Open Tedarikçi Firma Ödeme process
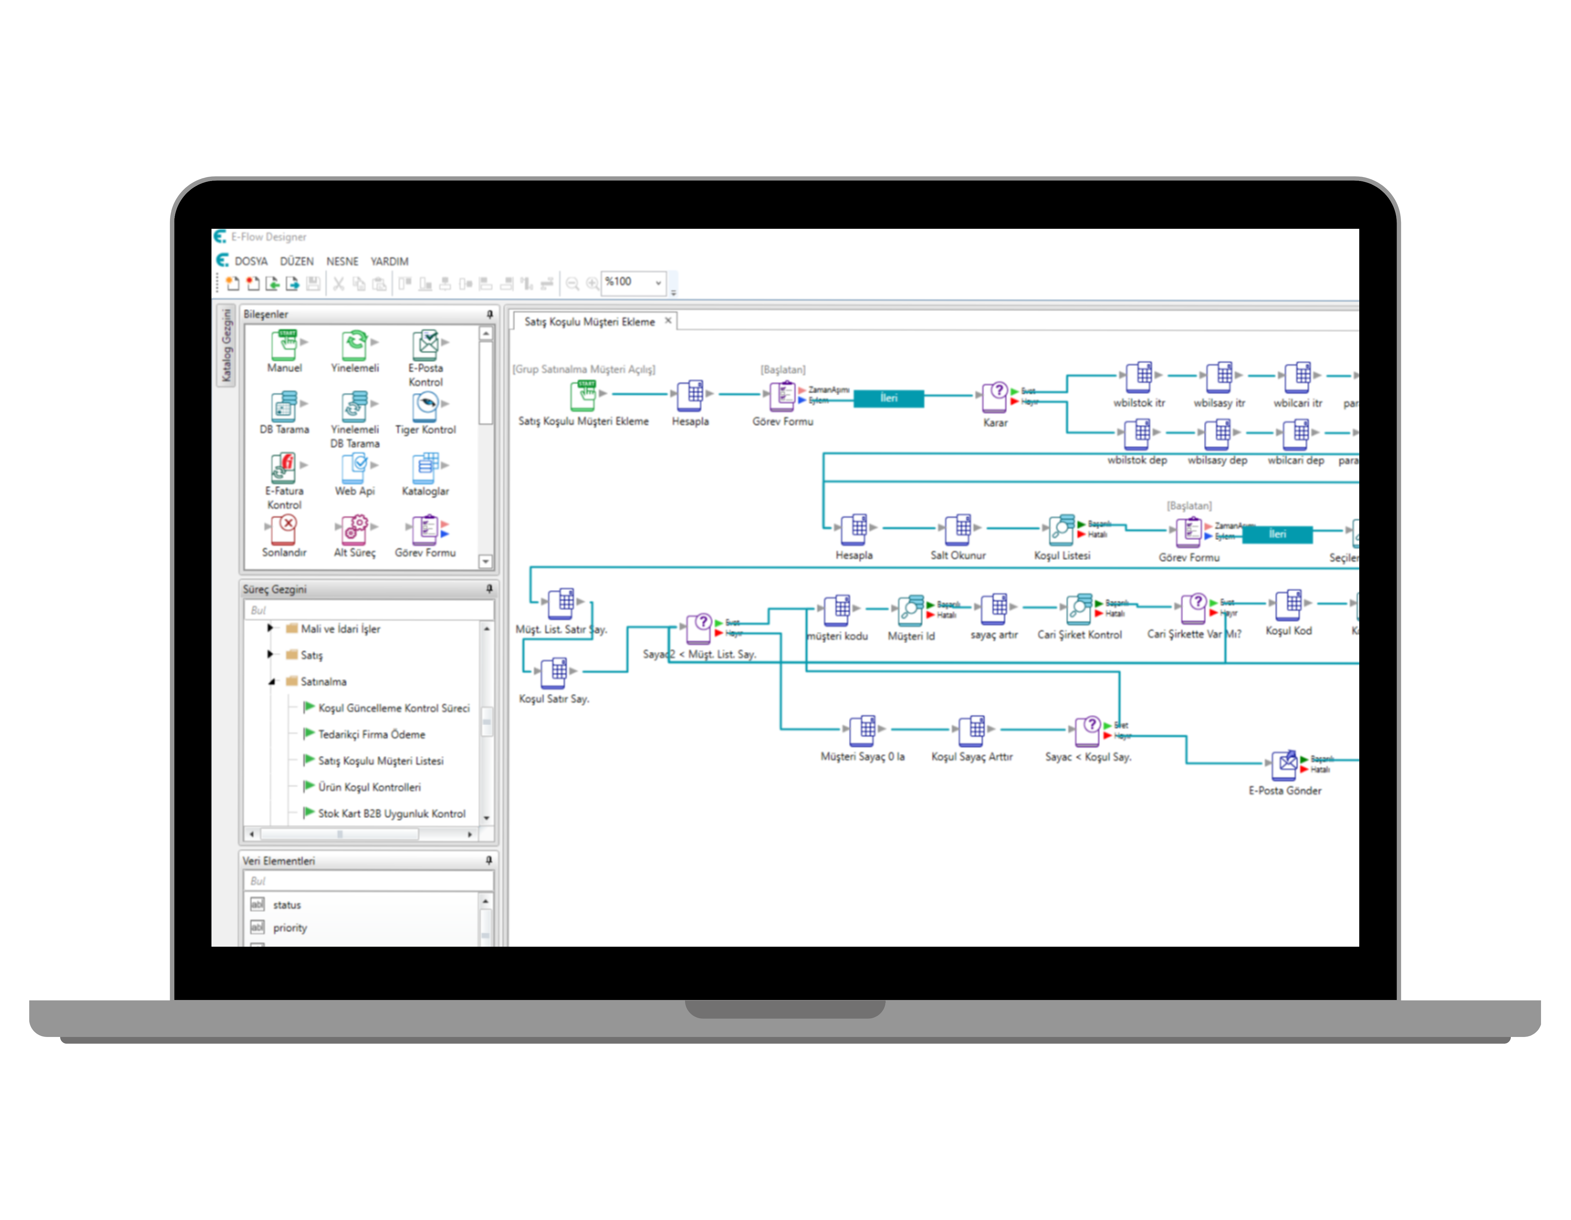Screen dimensions: 1571x1220 tap(371, 734)
